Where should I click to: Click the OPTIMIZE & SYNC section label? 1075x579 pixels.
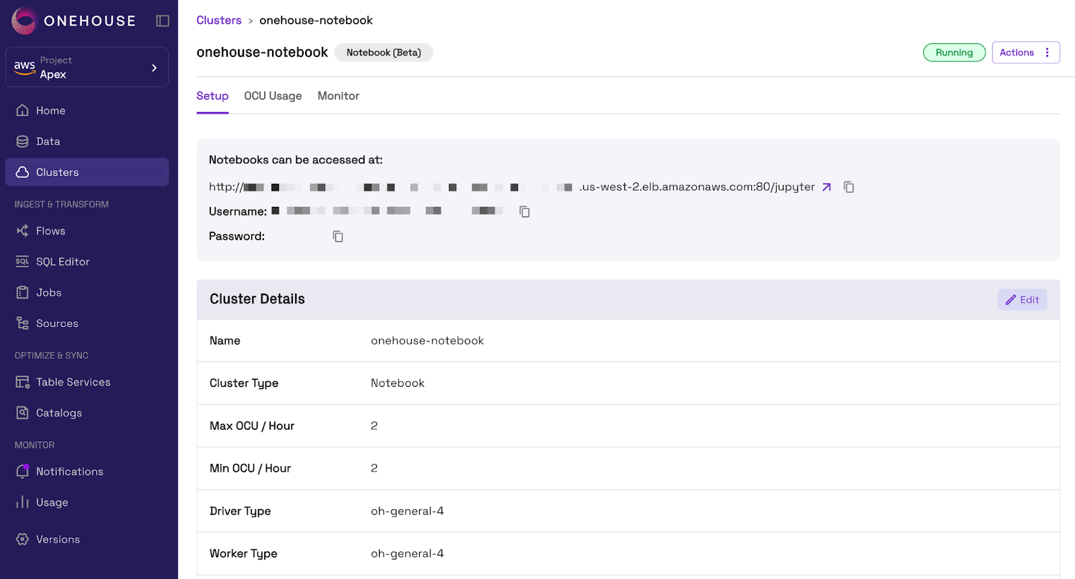pos(52,355)
